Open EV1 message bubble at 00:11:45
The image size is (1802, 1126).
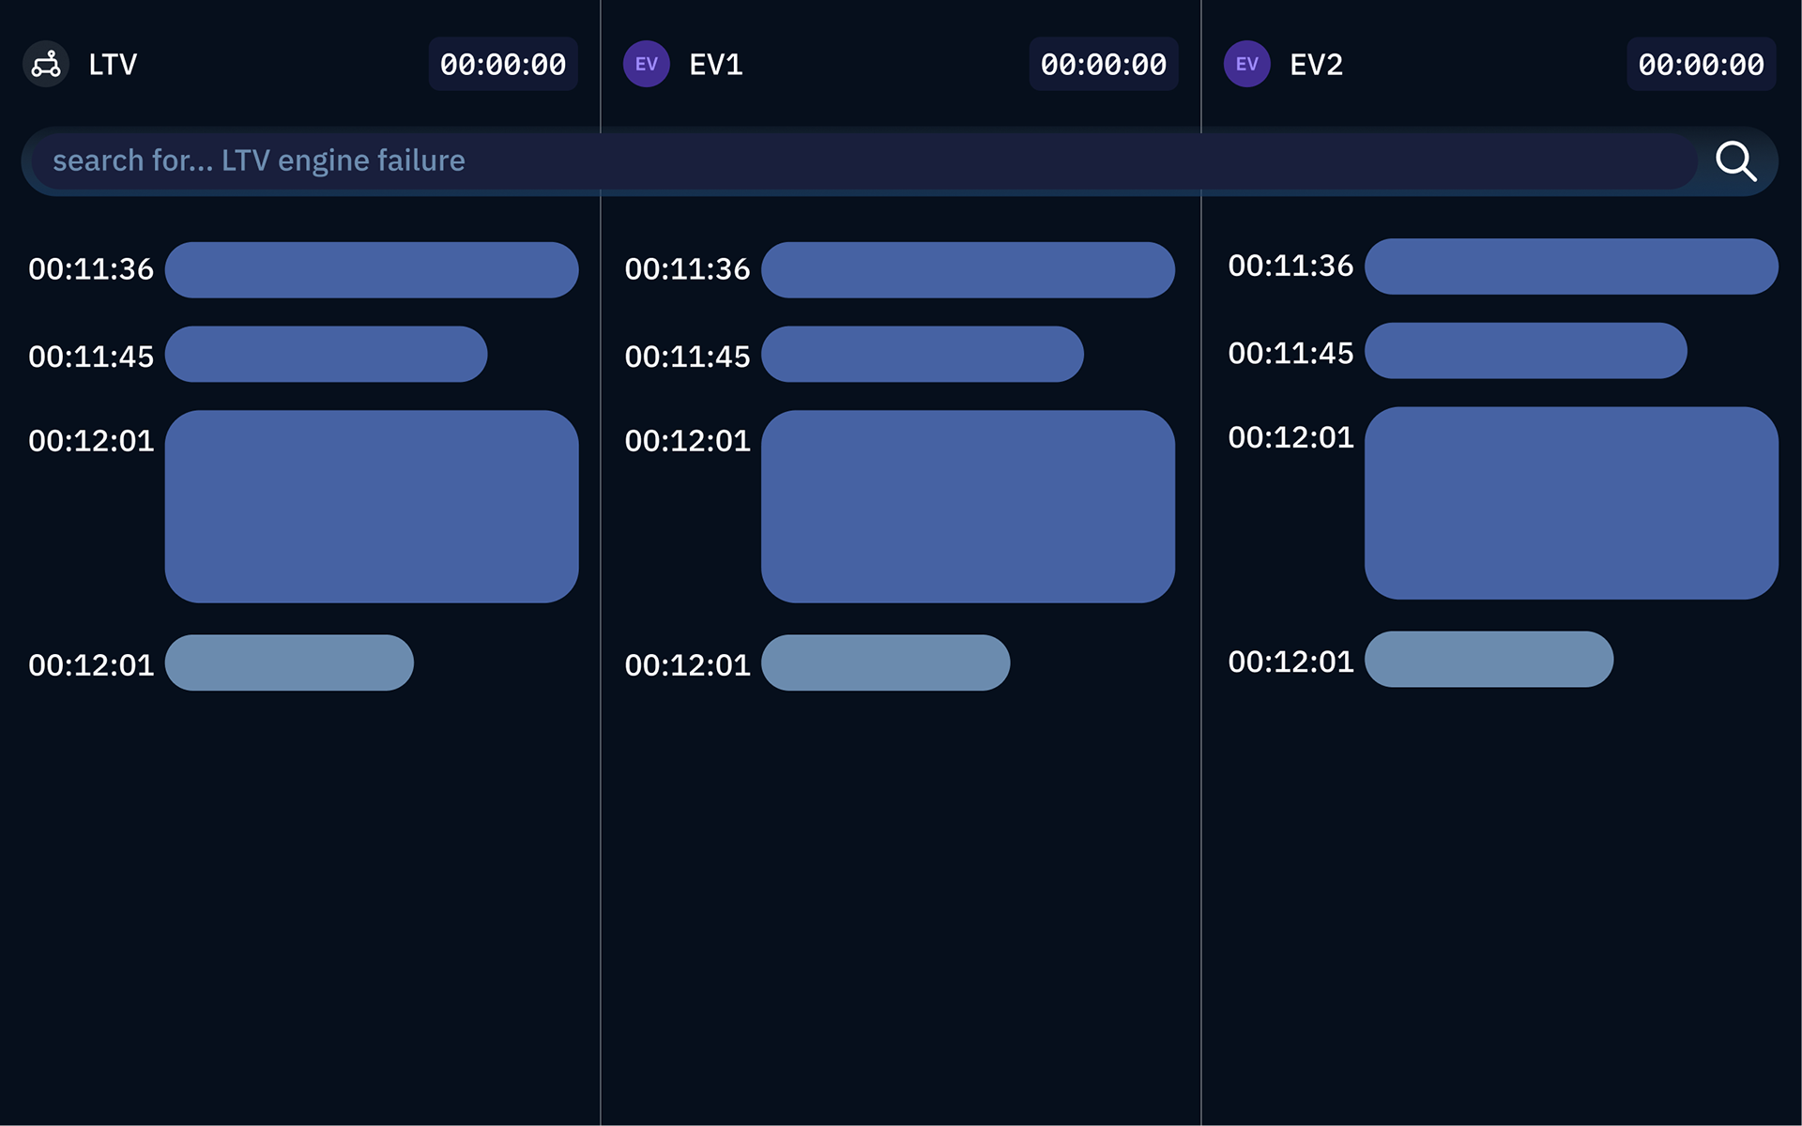[923, 354]
